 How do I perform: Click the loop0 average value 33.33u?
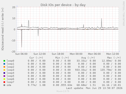point(81,61)
